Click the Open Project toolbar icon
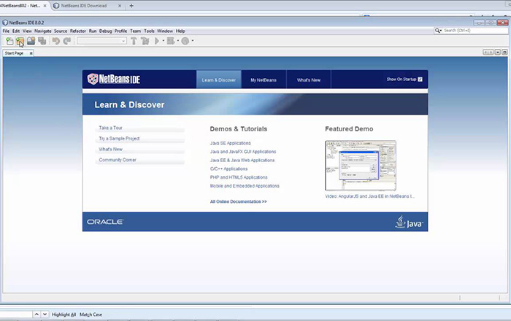 point(31,41)
